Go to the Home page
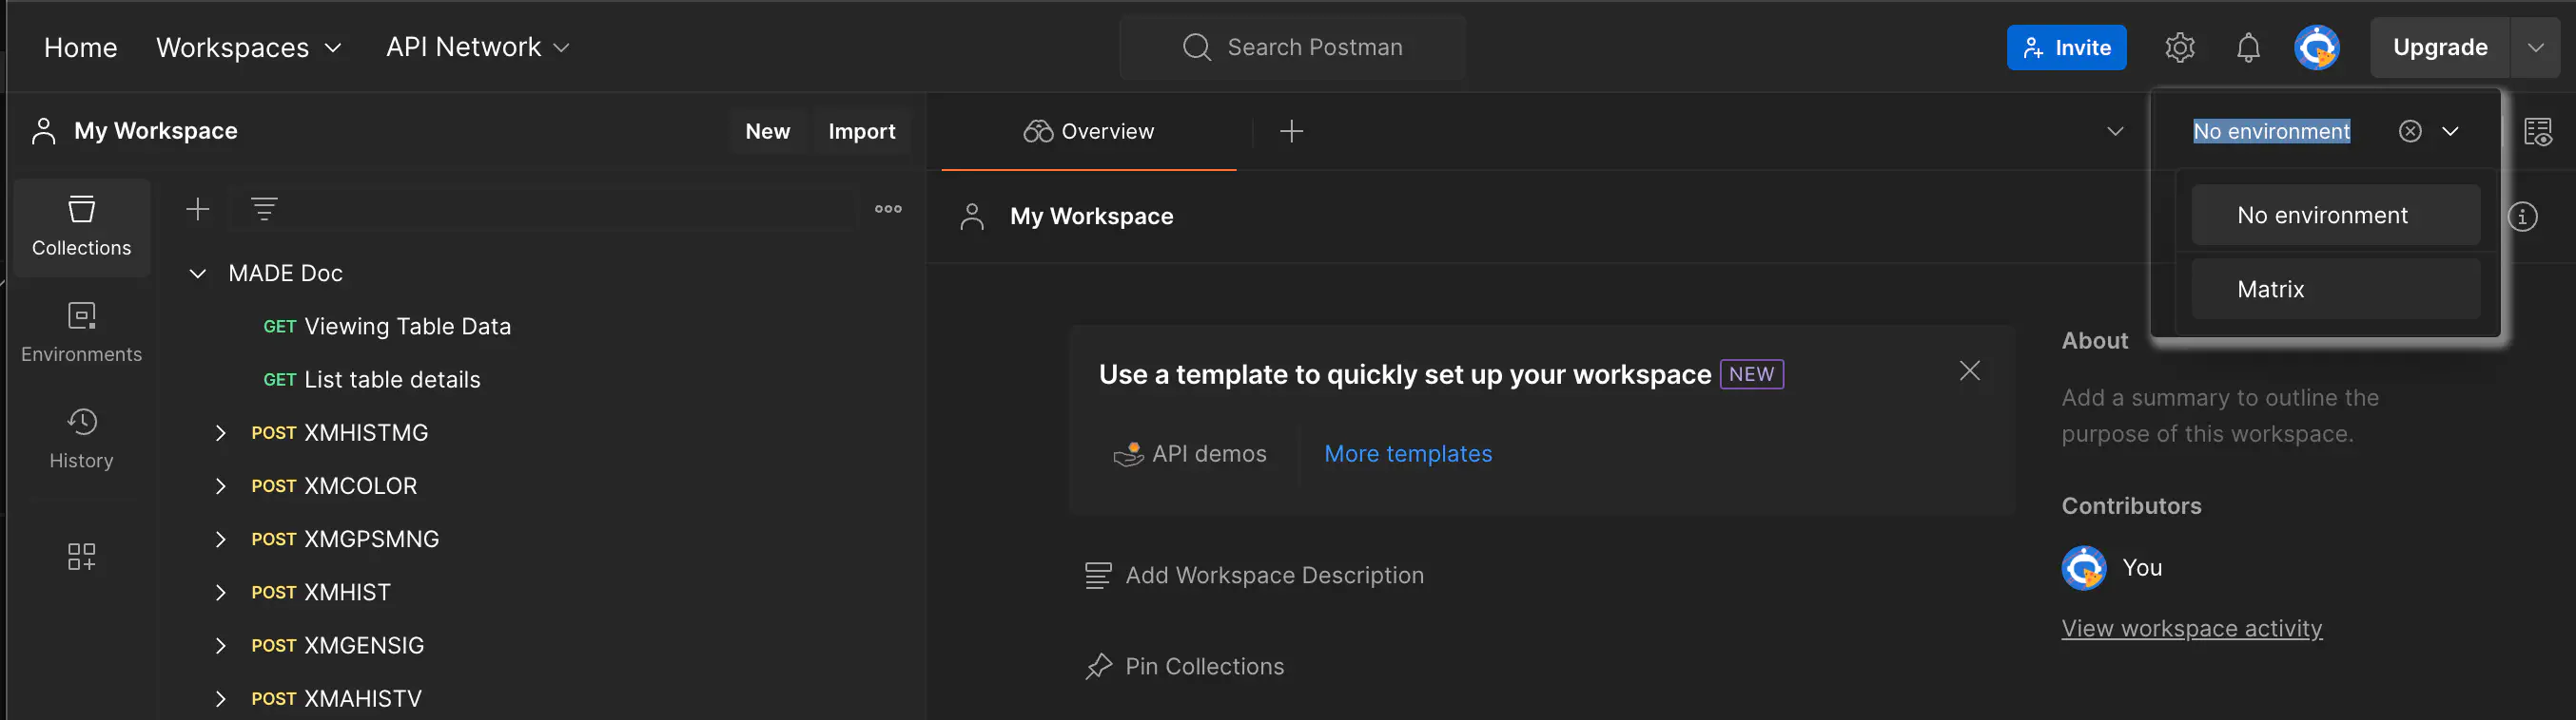The image size is (2576, 720). 80,47
